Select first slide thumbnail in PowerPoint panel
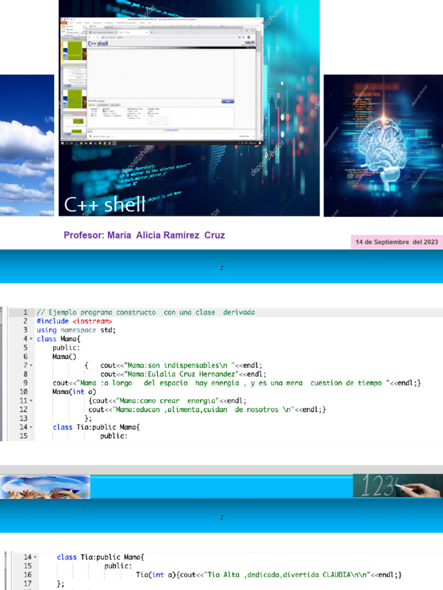The height and width of the screenshot is (590, 443). [74, 52]
